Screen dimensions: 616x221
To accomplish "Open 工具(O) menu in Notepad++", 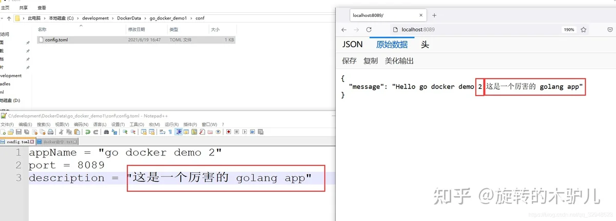I will 137,124.
